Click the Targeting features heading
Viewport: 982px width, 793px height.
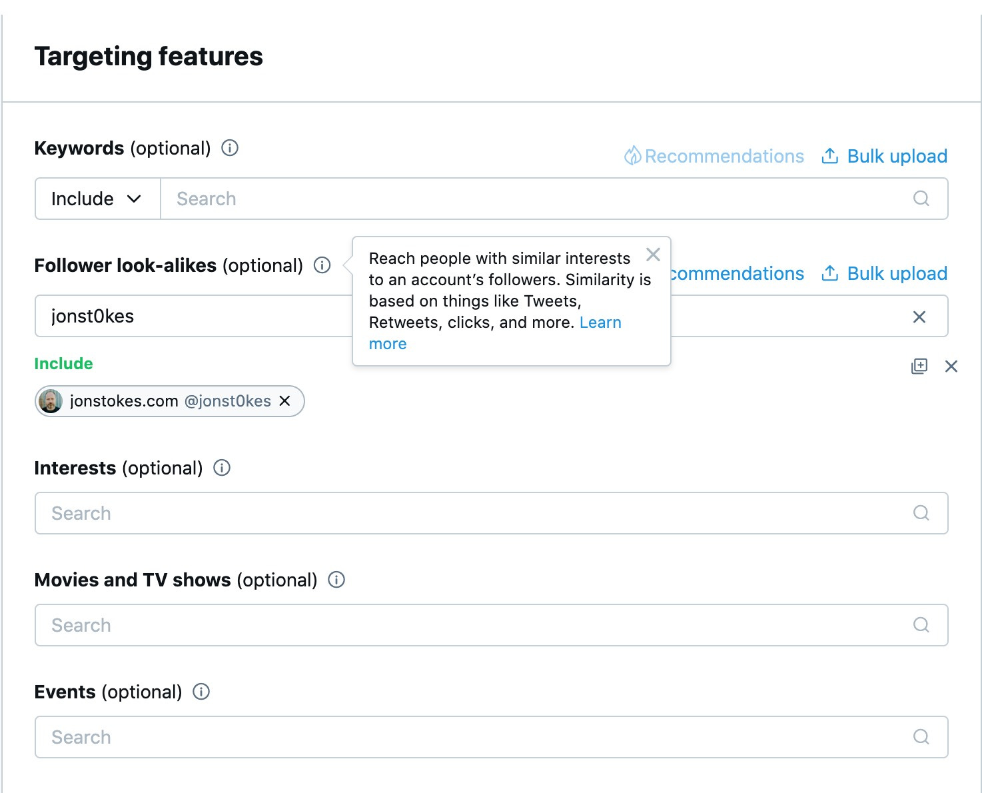(149, 57)
